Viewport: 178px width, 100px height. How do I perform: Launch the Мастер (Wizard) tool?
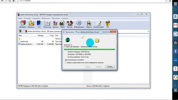coord(70,24)
